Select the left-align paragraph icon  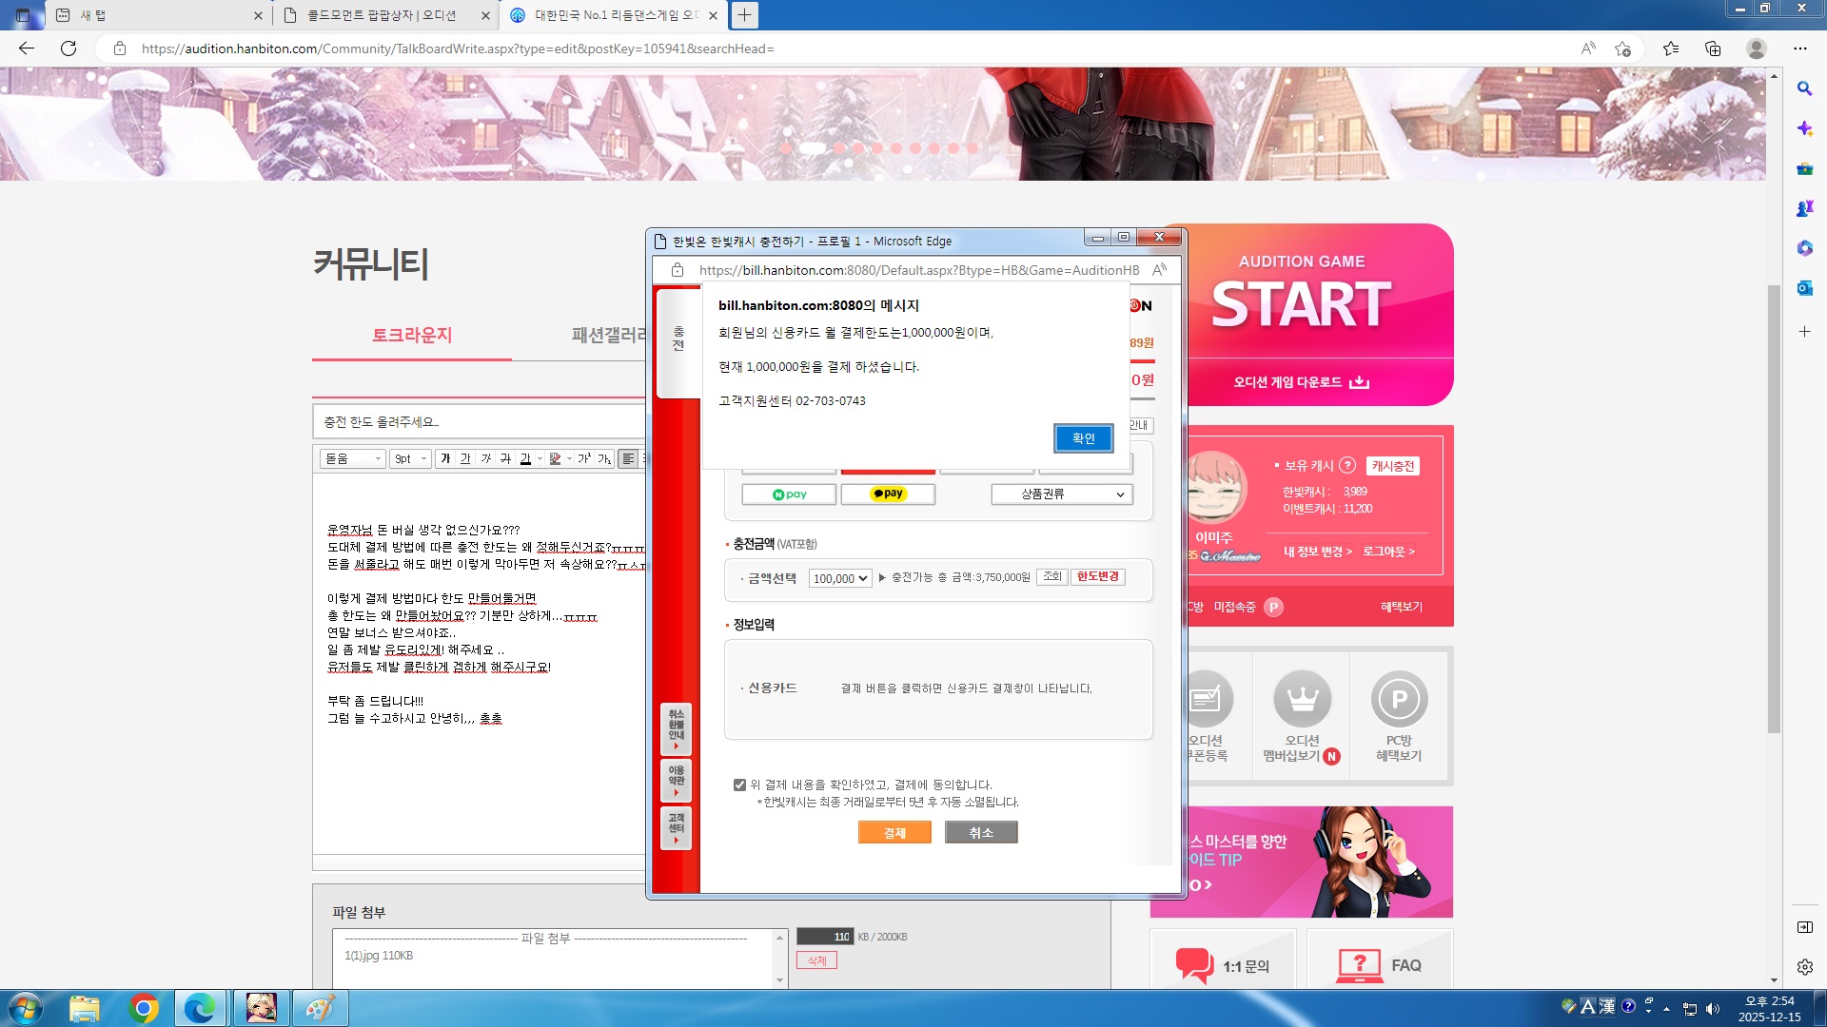628,458
